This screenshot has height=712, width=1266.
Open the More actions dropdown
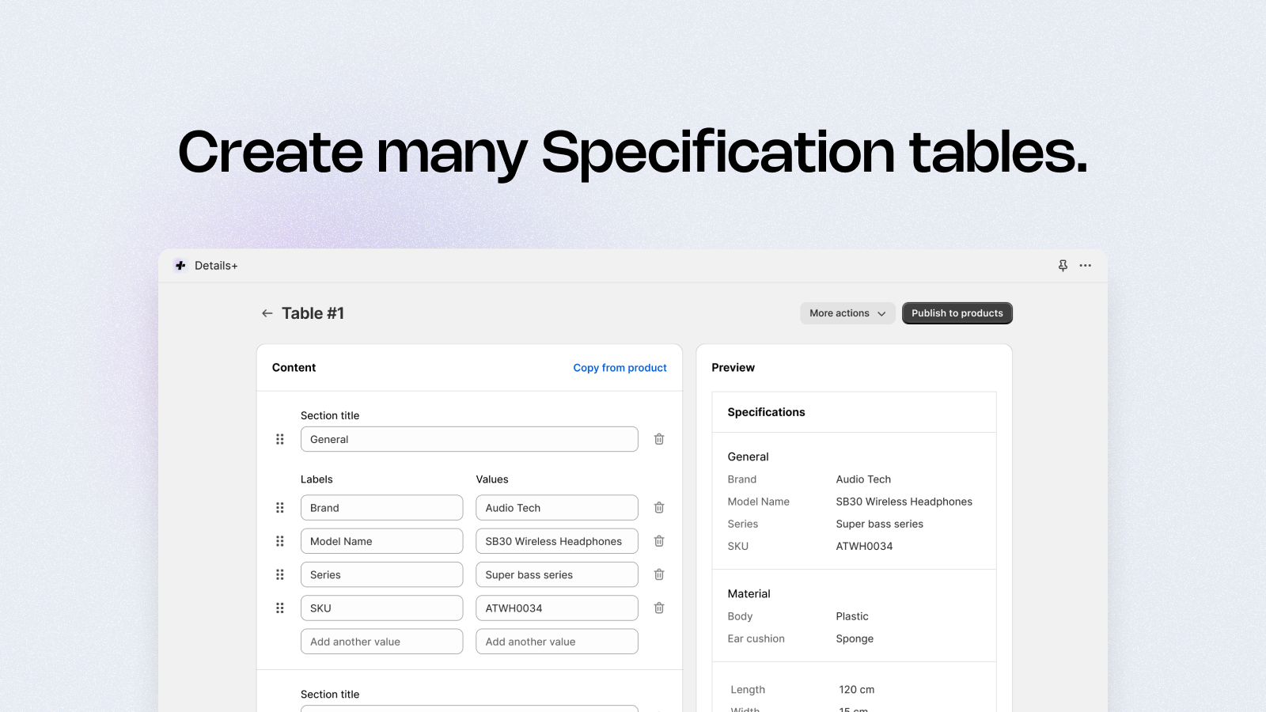(847, 312)
